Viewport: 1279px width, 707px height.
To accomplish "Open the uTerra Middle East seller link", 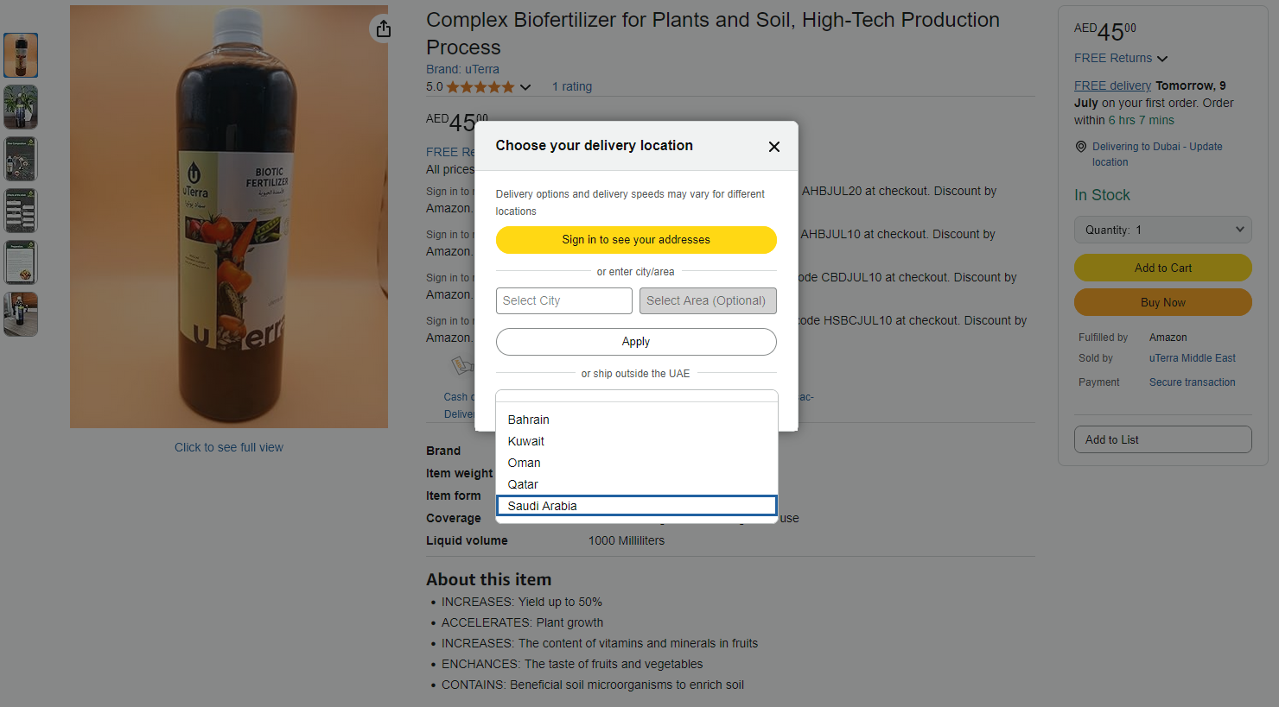I will 1192,358.
